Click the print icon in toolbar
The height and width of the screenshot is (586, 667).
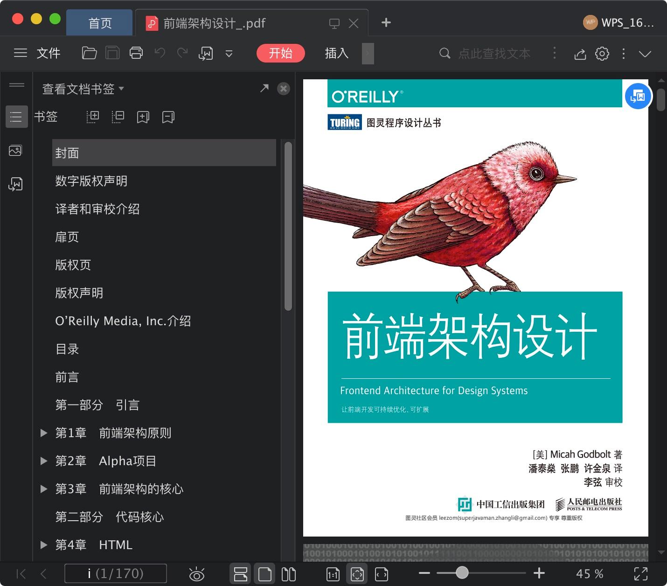coord(136,53)
